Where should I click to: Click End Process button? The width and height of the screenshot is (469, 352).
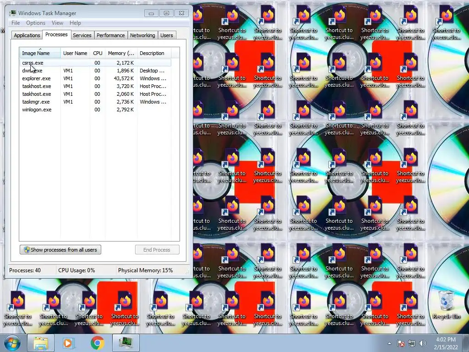tap(157, 250)
